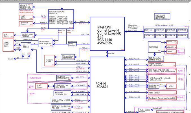Select the Audio codec Realtek block
Image resolution: width=191 pixels, height=113 pixels.
(144, 110)
